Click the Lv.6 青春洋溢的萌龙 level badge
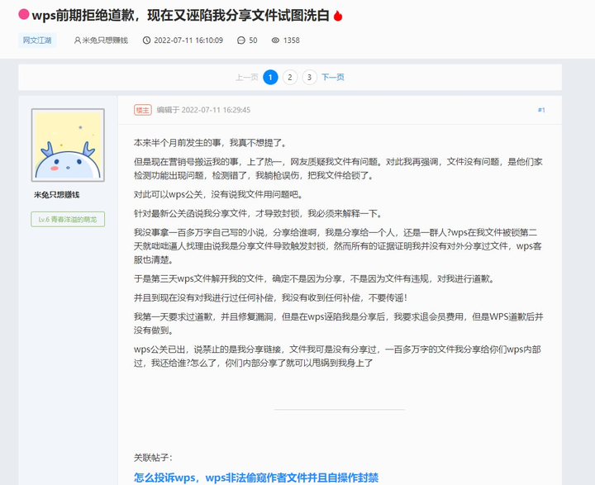This screenshot has height=485, width=595. pyautogui.click(x=68, y=219)
